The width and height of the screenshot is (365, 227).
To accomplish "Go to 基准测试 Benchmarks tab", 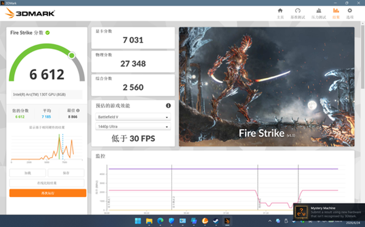I will [x=298, y=14].
